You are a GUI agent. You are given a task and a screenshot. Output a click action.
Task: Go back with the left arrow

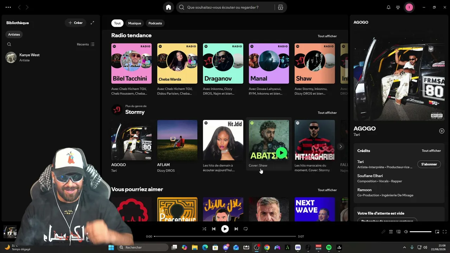point(19,7)
